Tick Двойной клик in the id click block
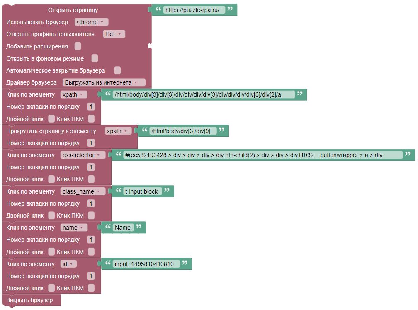 51,288
